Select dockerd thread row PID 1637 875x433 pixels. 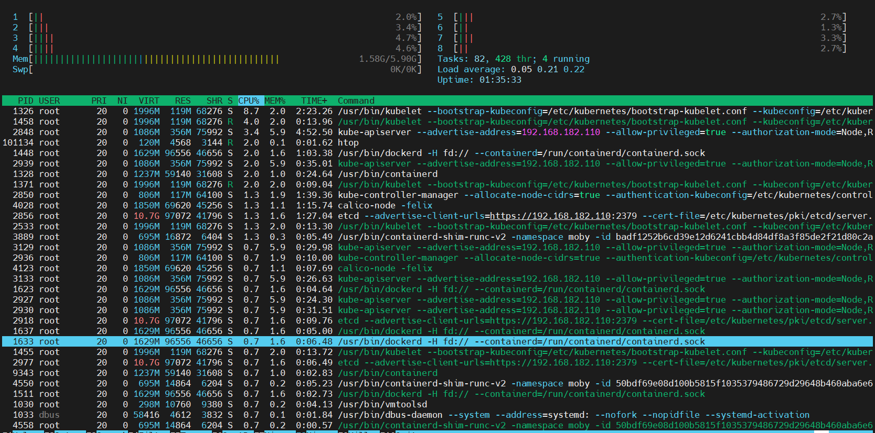pyautogui.click(x=437, y=331)
